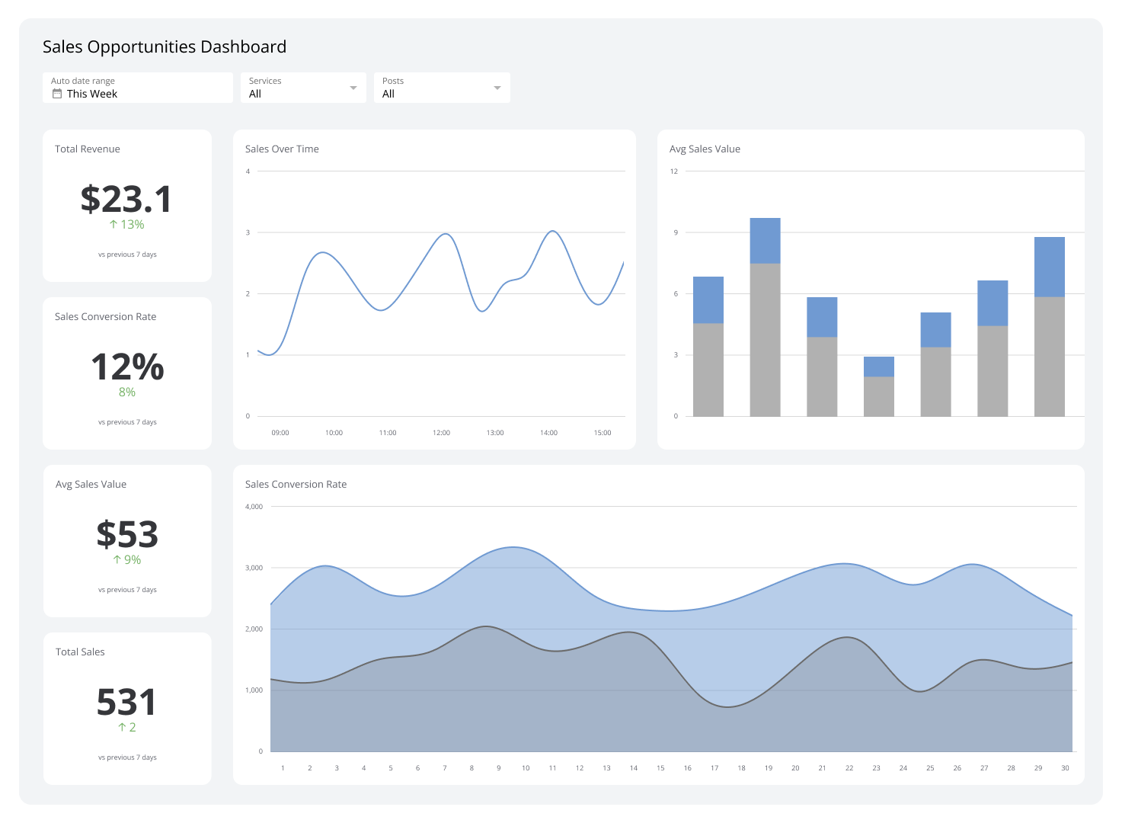
Task: Click the Sales Conversion Rate area chart title
Action: coord(296,484)
